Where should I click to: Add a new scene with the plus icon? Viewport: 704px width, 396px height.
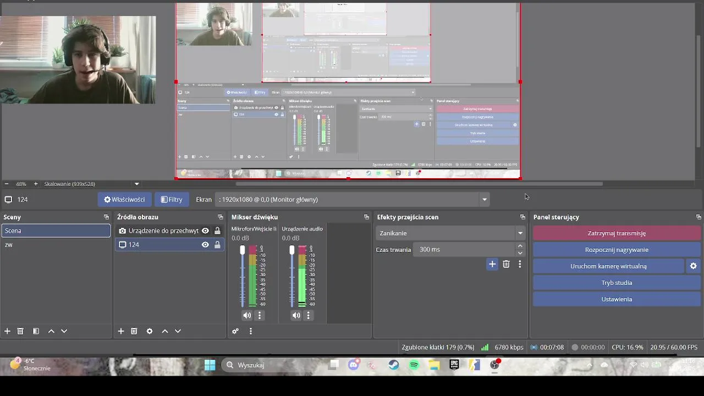[7, 331]
